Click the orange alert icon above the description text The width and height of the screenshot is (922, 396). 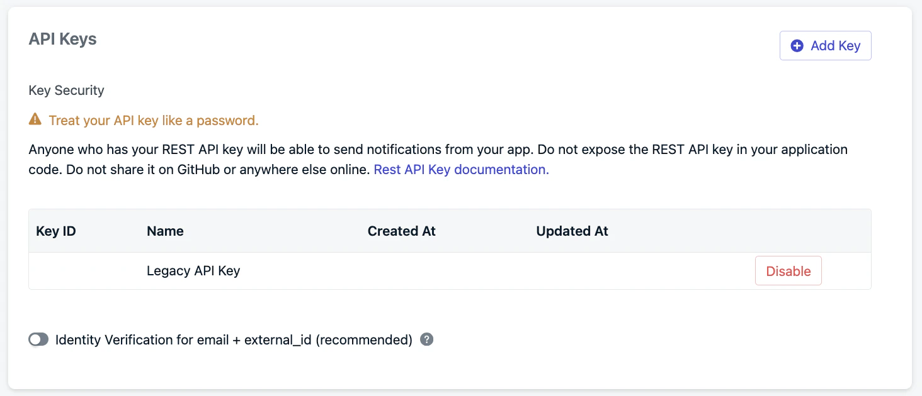(x=35, y=119)
